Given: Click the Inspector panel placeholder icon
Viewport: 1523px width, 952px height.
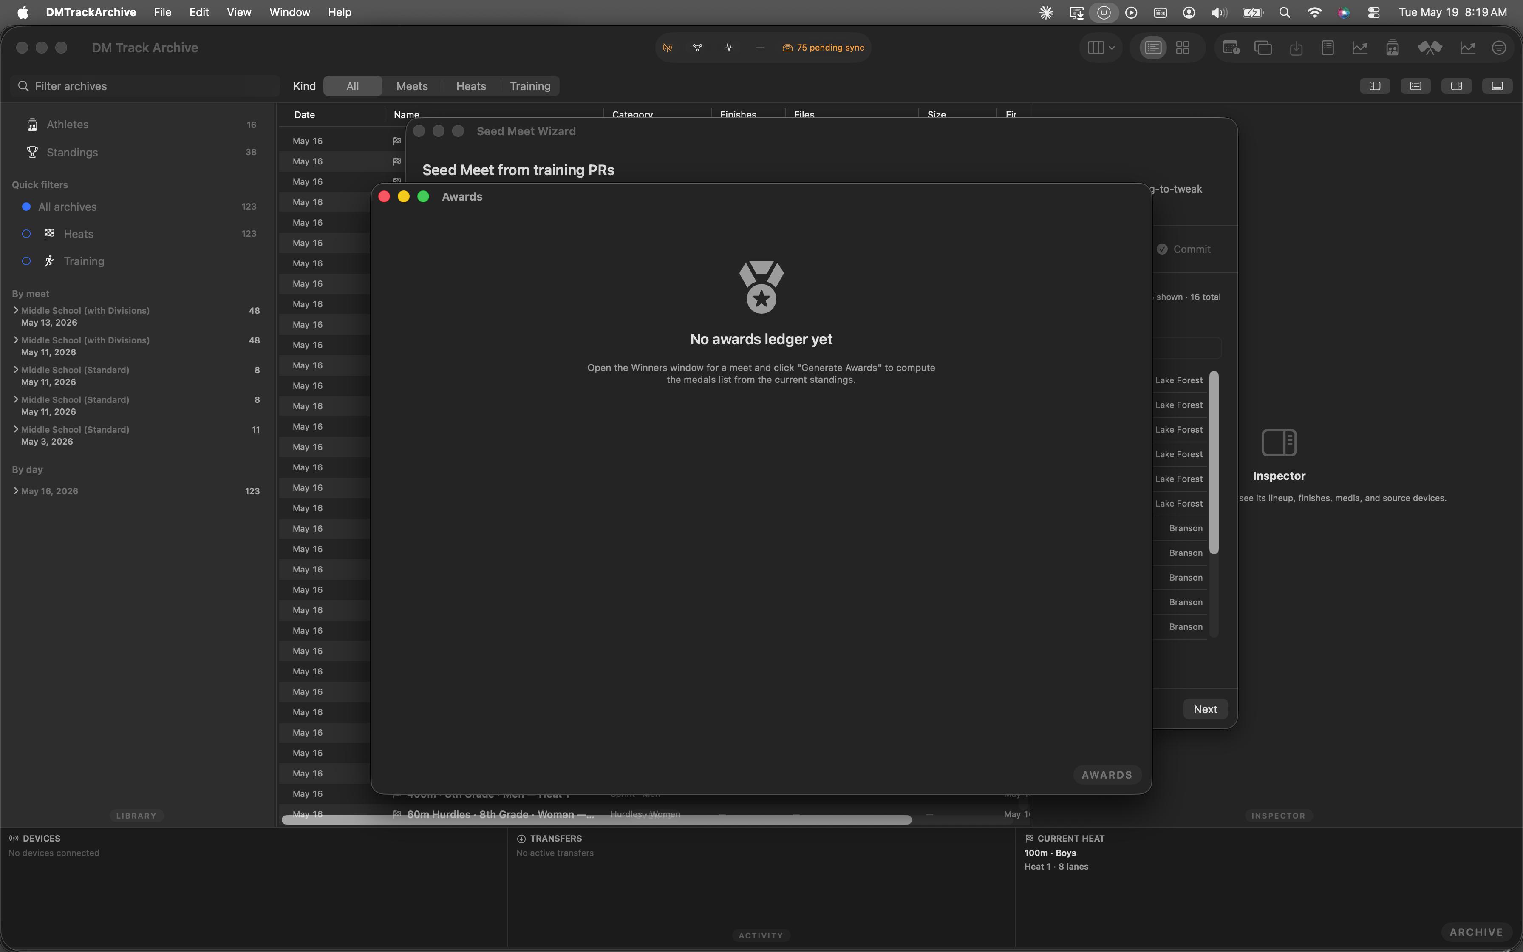Looking at the screenshot, I should 1279,442.
